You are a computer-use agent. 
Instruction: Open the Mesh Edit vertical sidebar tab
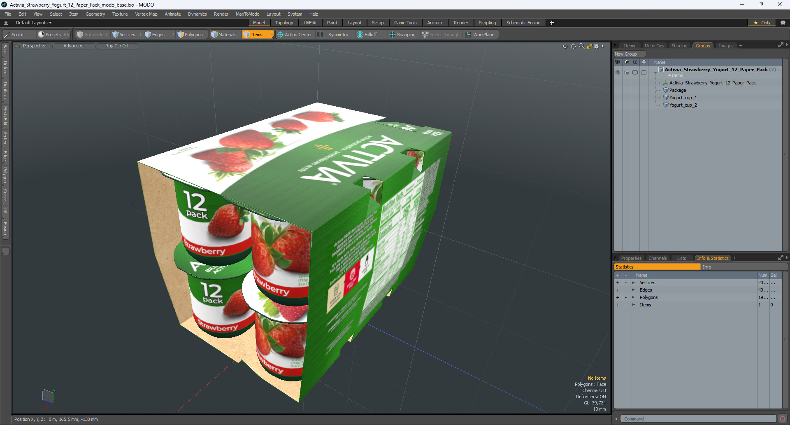click(x=5, y=116)
